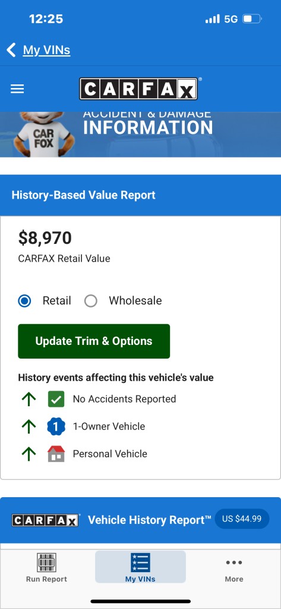The height and width of the screenshot is (609, 281).
Task: Tap the back chevron beside My VINs
Action: tap(11, 50)
